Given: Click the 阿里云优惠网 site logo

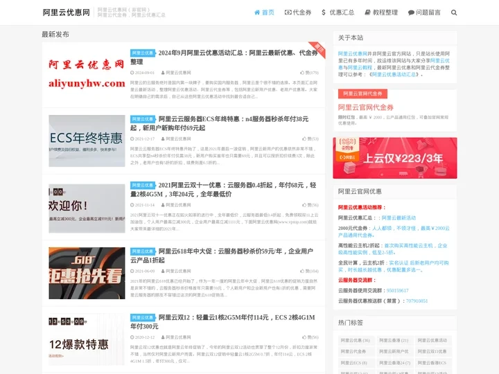Looking at the screenshot, I should (67, 12).
